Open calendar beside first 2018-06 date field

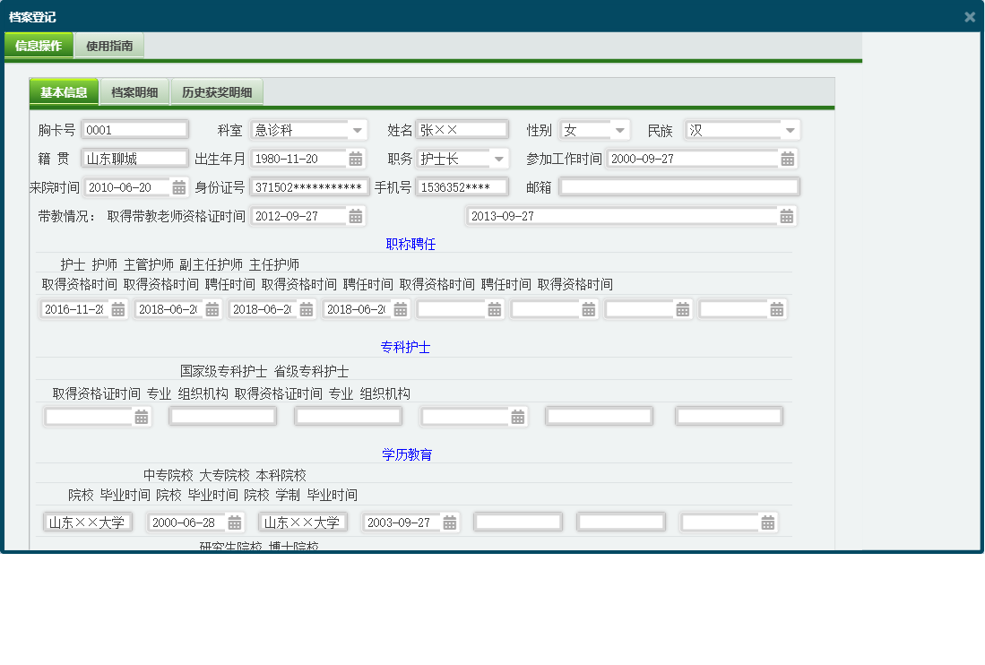(x=212, y=308)
